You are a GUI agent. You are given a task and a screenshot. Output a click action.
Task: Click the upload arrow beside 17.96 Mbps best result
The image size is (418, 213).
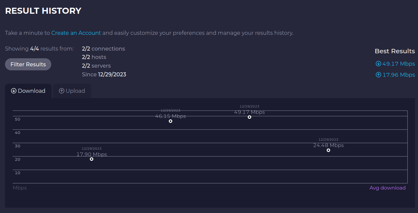pos(378,75)
